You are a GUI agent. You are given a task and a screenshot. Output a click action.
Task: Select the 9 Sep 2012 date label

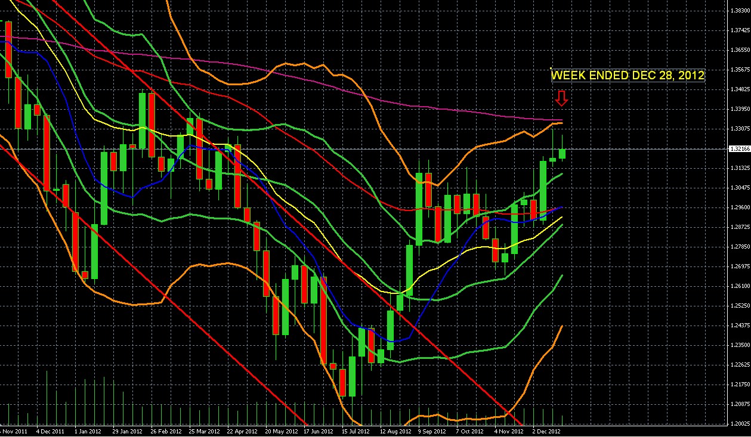432,430
